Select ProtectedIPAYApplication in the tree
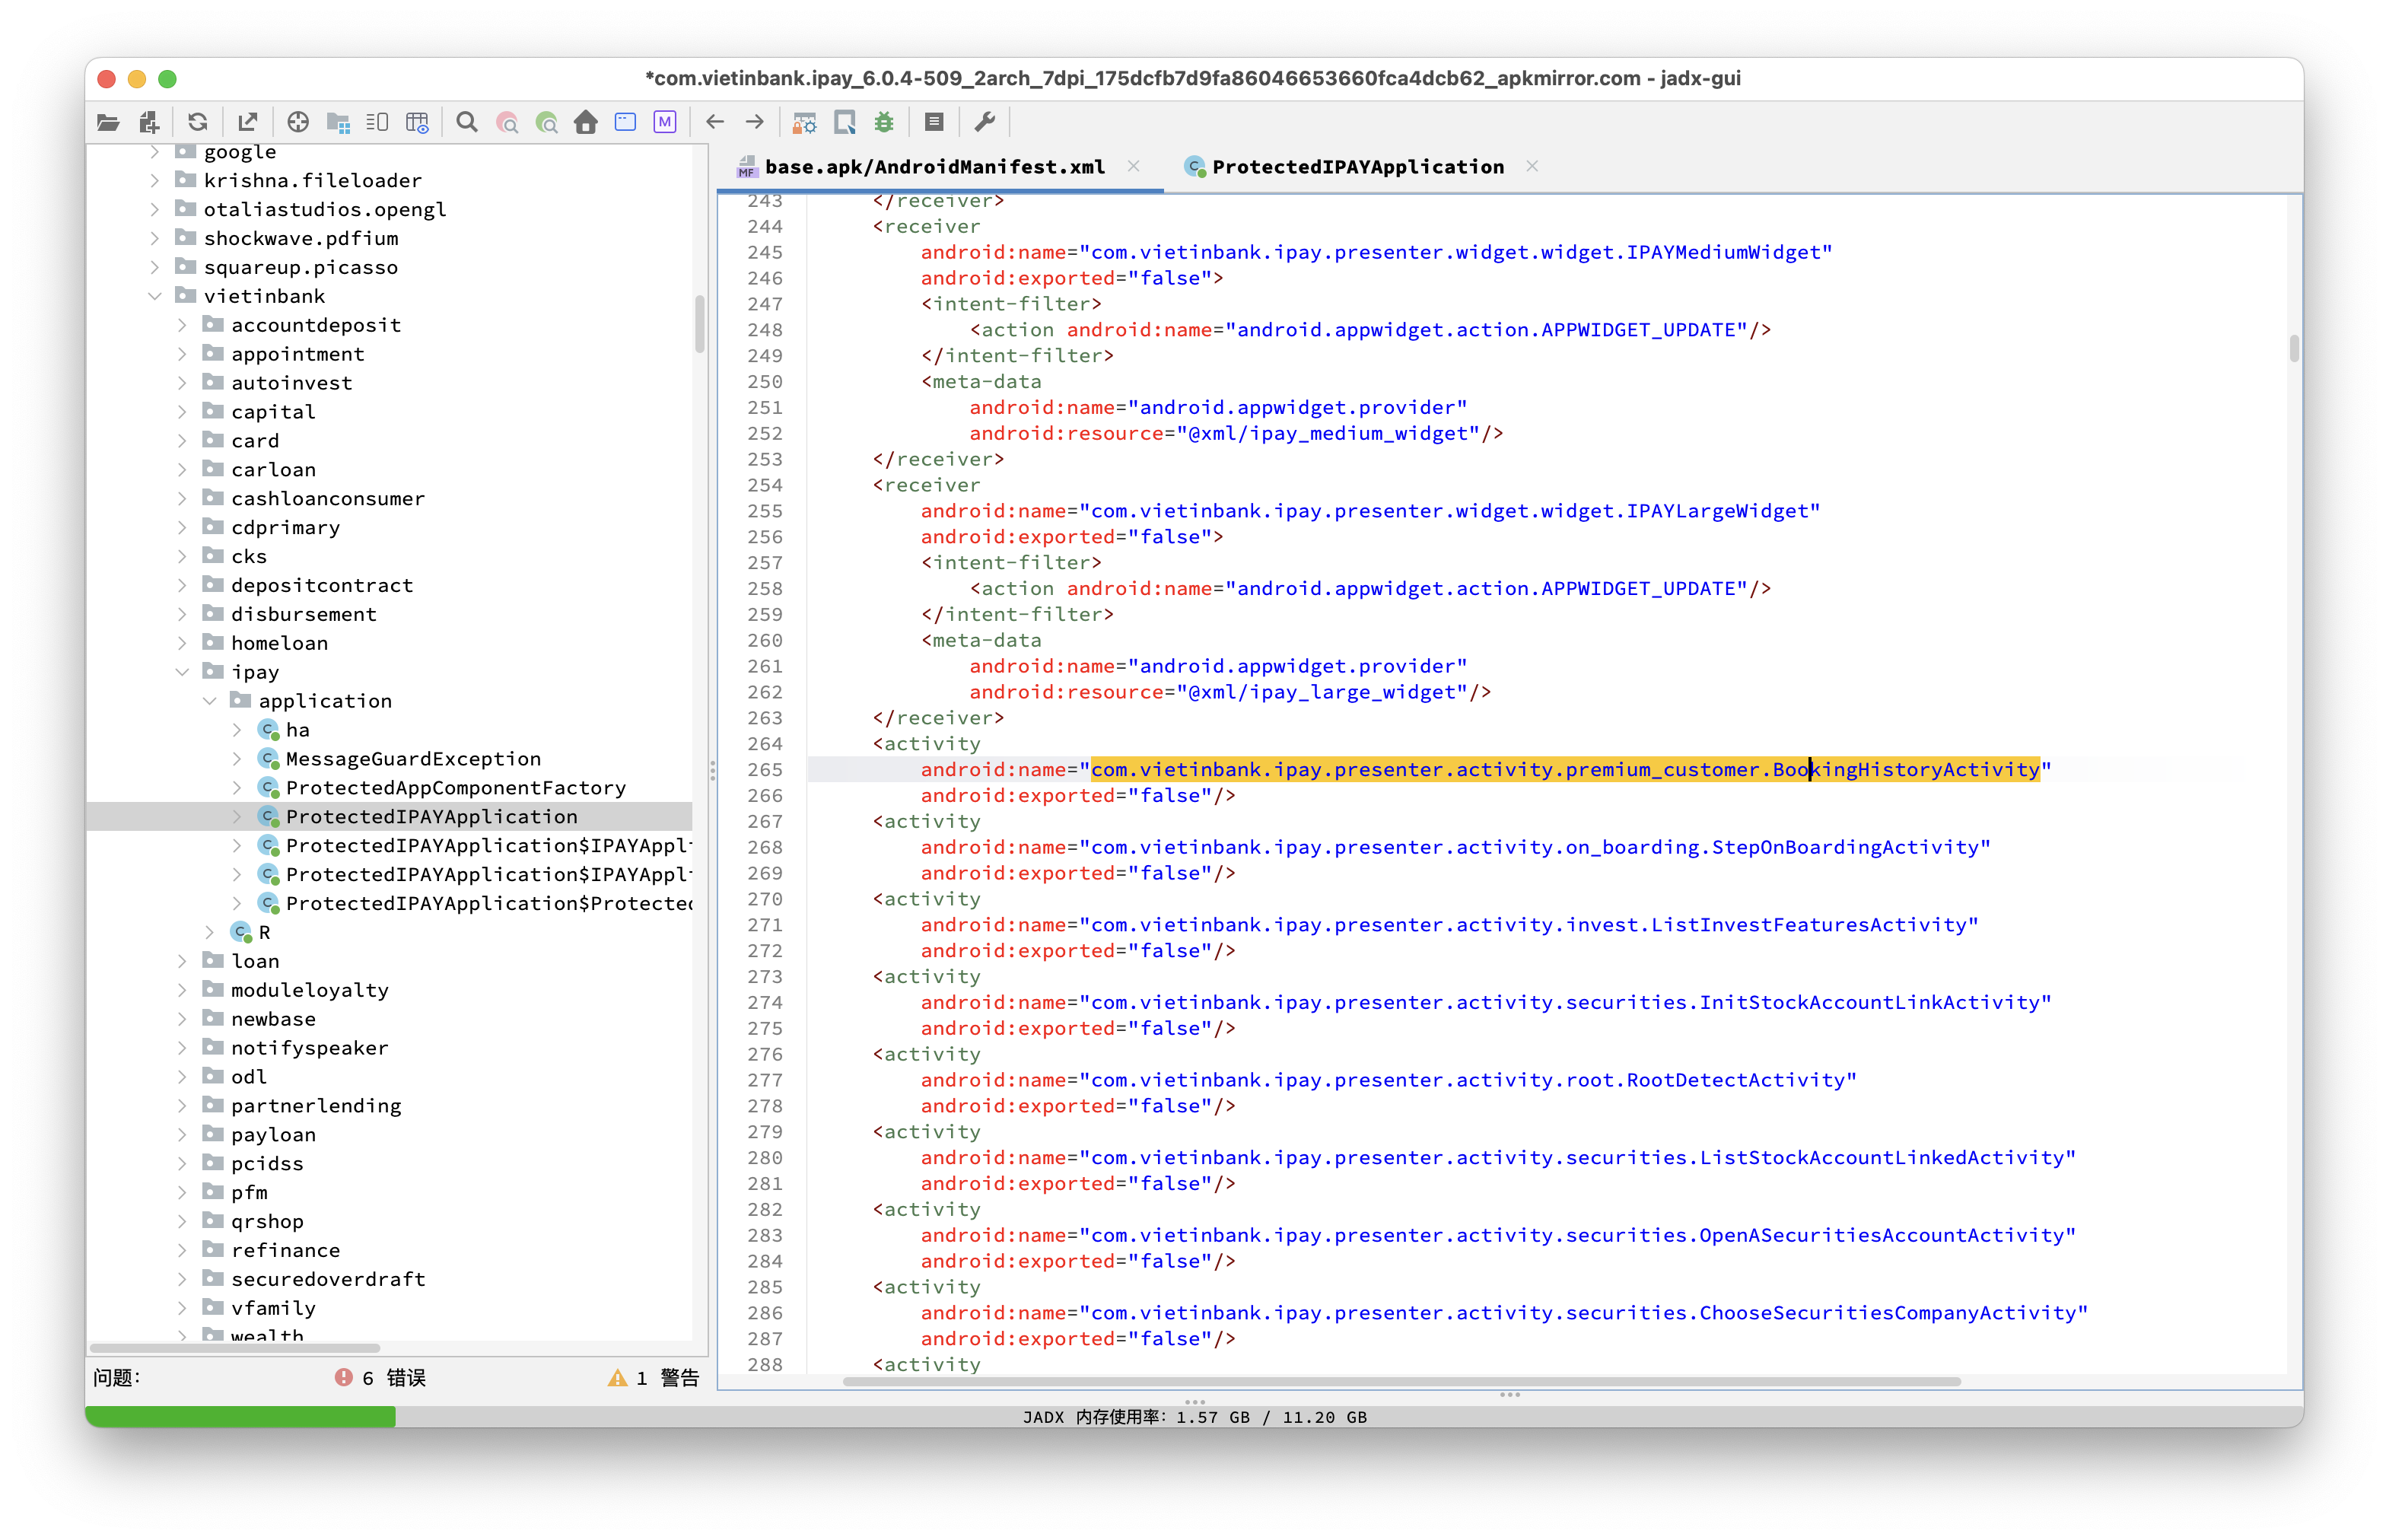 coord(432,817)
